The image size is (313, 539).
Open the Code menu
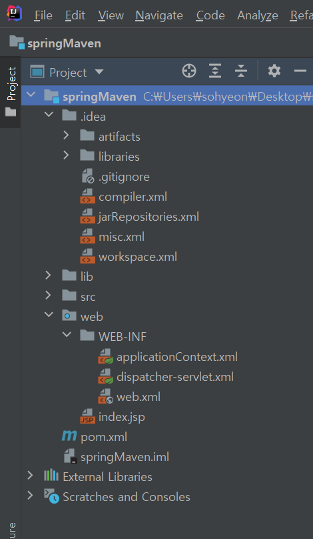tap(210, 15)
